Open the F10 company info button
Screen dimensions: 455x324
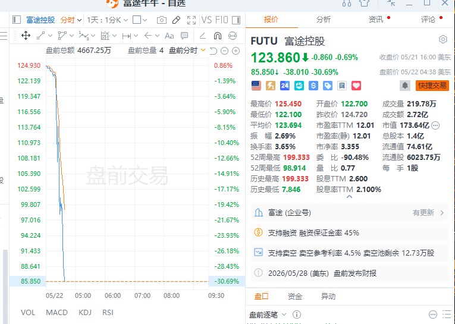point(222,20)
